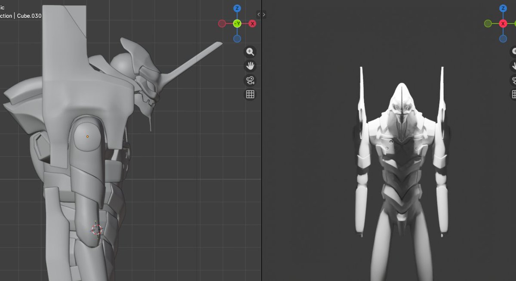Click the zoom icon at right viewport edge
The width and height of the screenshot is (516, 281).
click(x=513, y=52)
